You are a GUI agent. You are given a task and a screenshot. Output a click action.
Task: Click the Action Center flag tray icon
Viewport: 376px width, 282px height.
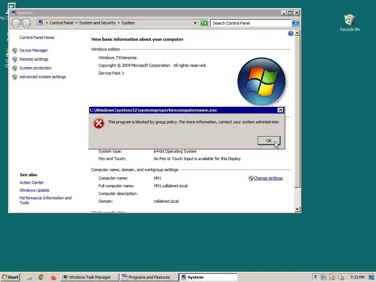click(x=332, y=278)
